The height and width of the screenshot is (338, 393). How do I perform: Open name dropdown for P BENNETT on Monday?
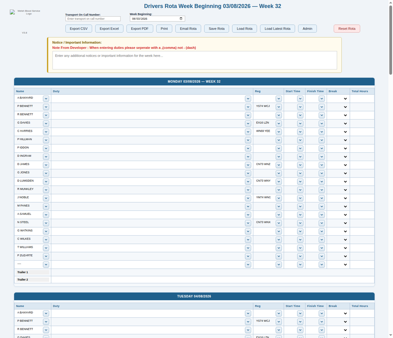pos(46,107)
